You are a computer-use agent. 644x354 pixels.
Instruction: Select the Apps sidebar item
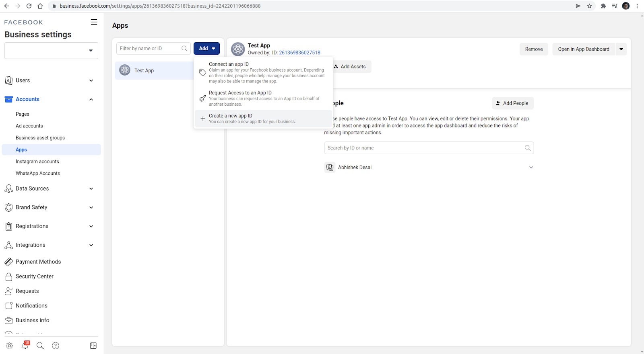[x=52, y=149]
